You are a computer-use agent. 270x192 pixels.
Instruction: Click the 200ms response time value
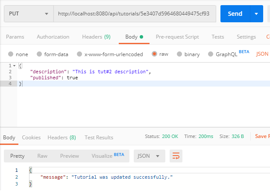(206, 136)
